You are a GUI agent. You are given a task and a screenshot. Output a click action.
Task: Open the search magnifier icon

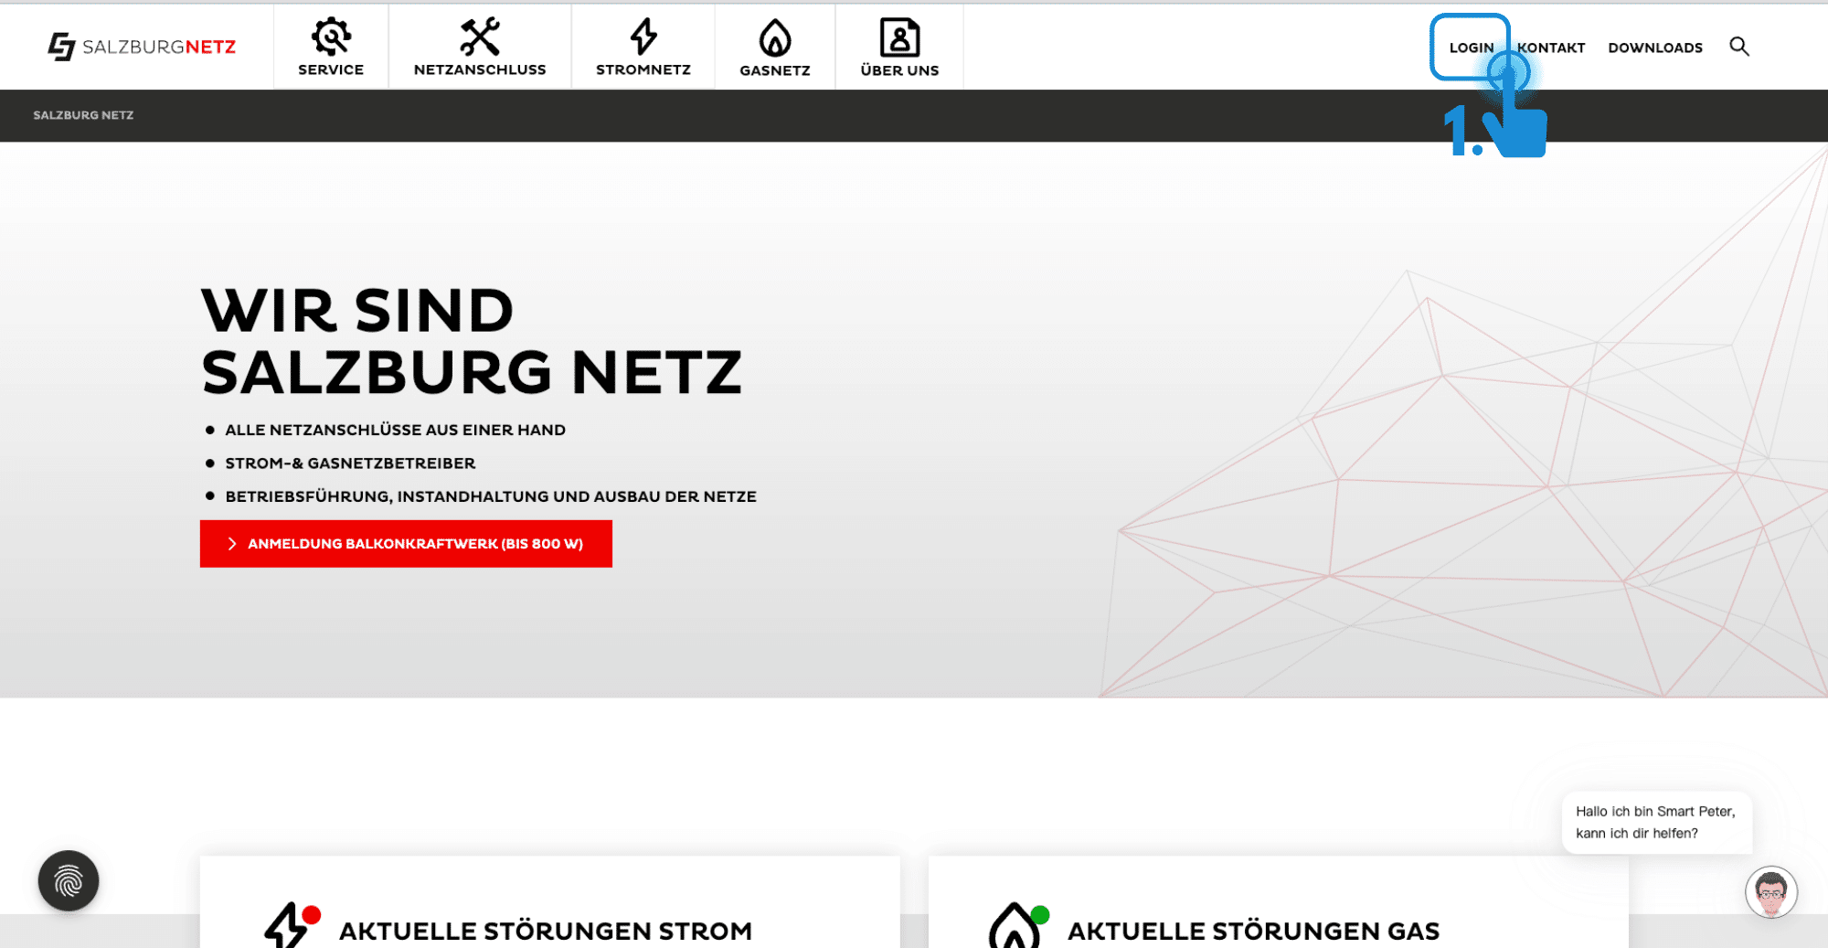(x=1739, y=47)
